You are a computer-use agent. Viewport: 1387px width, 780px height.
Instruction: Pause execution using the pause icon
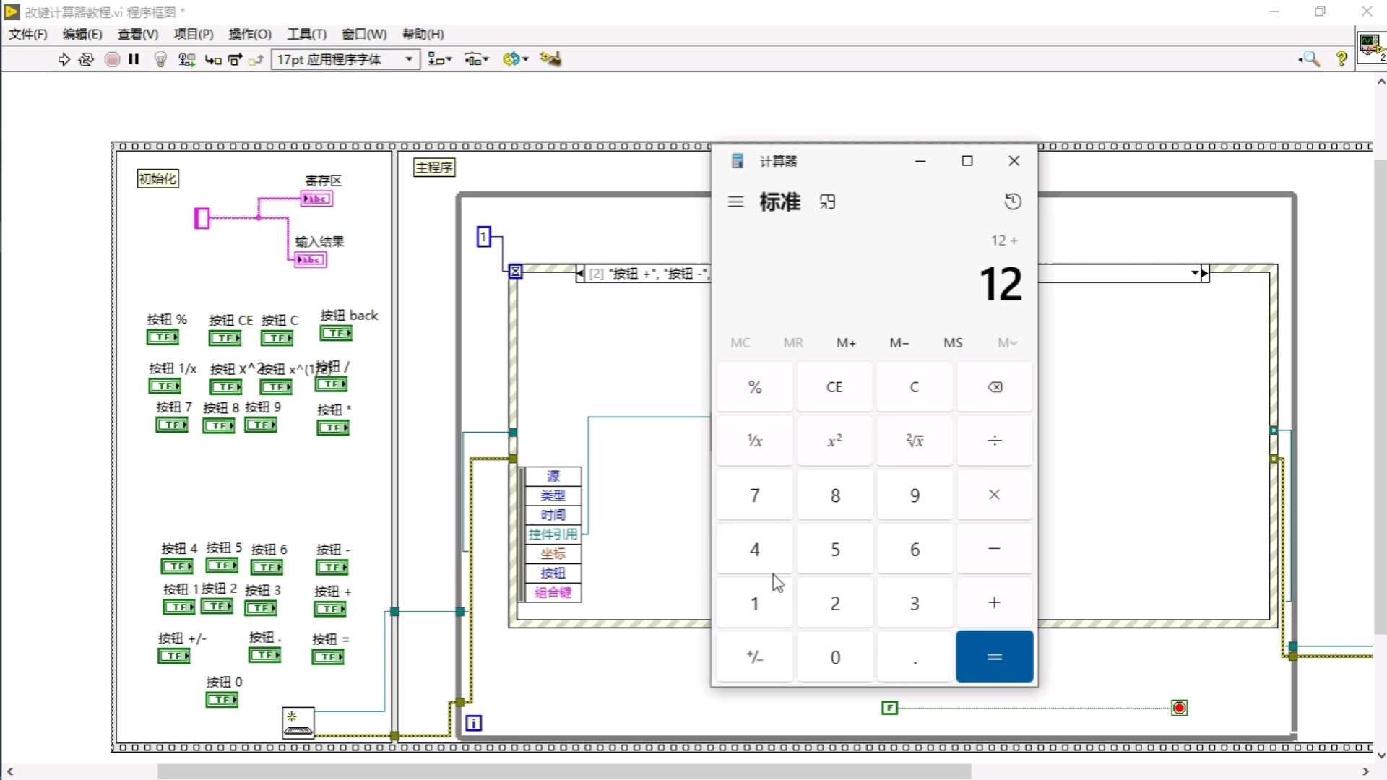coord(134,59)
